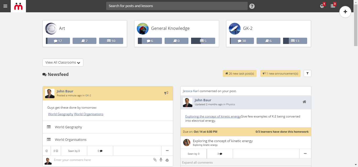Click the GK-2 satellite dish avatar
This screenshot has height=167, width=358.
(235, 29)
